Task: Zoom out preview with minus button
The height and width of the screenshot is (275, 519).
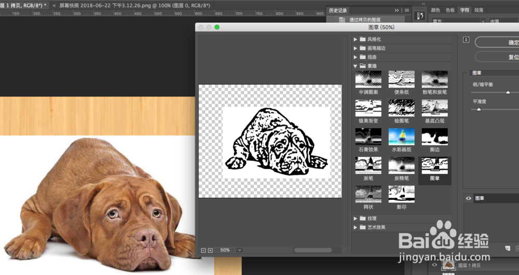Action: [203, 251]
